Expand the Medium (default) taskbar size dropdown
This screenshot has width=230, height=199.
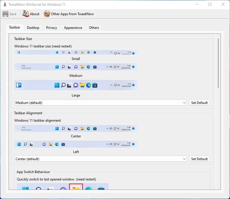click(184, 103)
